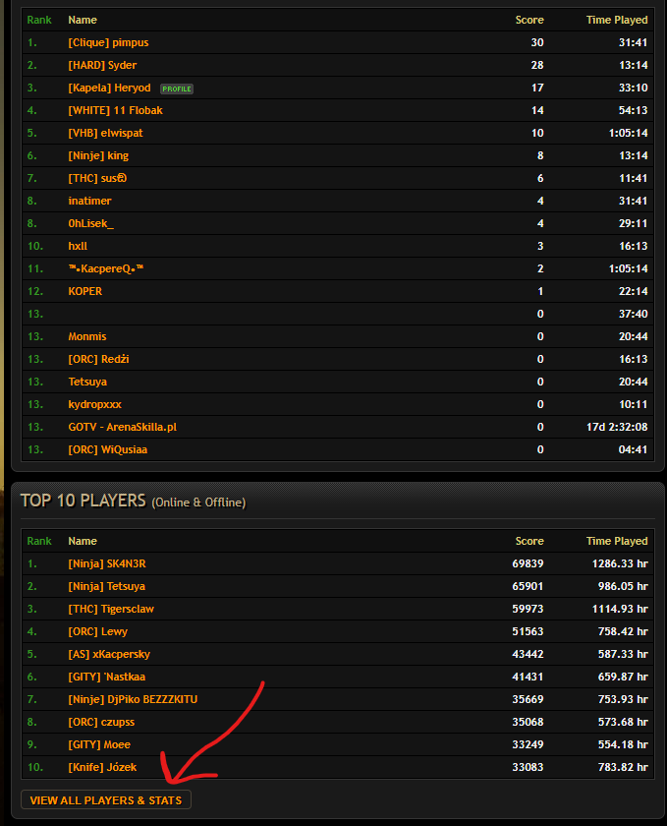The width and height of the screenshot is (667, 826).
Task: Select [THC] Tigersclaw in top 10
Action: click(111, 609)
